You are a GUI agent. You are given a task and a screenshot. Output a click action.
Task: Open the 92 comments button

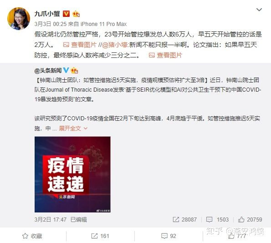(x=169, y=236)
